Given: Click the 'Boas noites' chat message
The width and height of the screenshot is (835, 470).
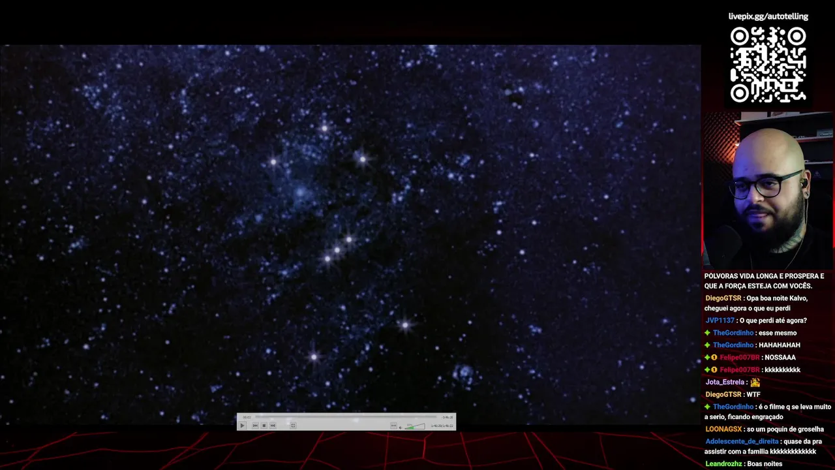Looking at the screenshot, I should coord(765,464).
